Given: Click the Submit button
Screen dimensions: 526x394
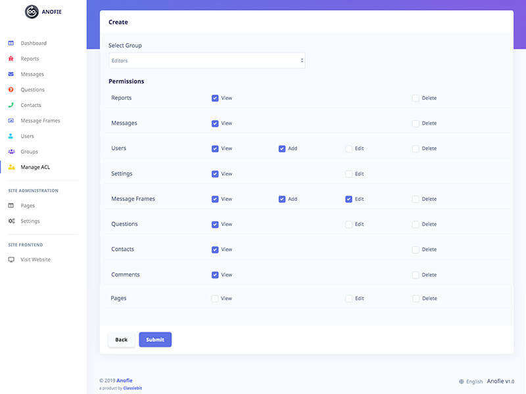Looking at the screenshot, I should coord(155,339).
